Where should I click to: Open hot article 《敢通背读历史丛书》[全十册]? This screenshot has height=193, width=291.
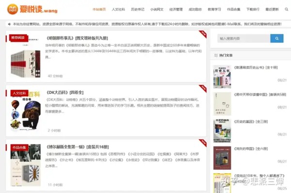click(256, 67)
